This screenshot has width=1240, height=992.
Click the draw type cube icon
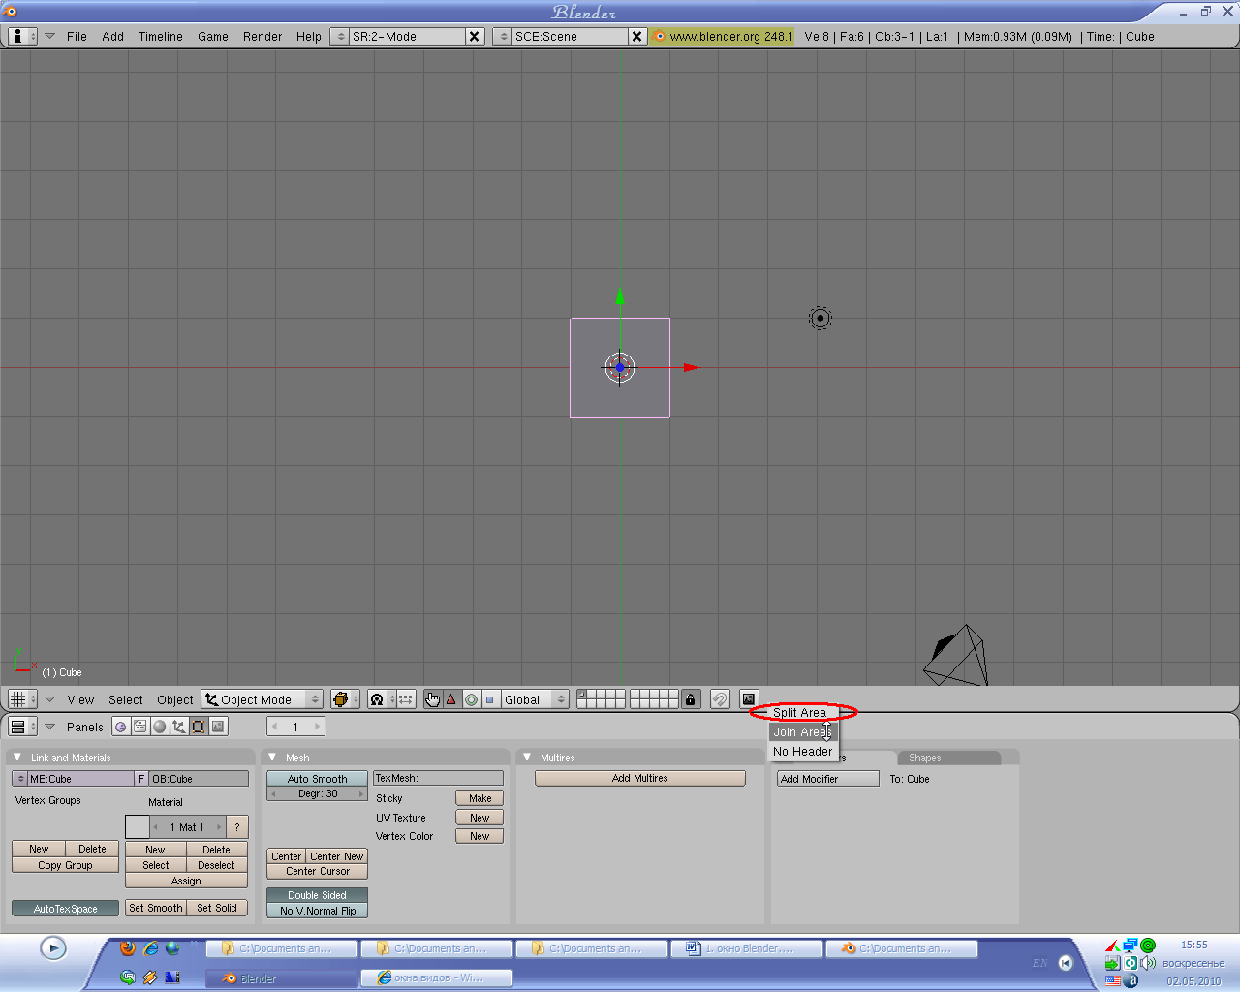coord(340,699)
